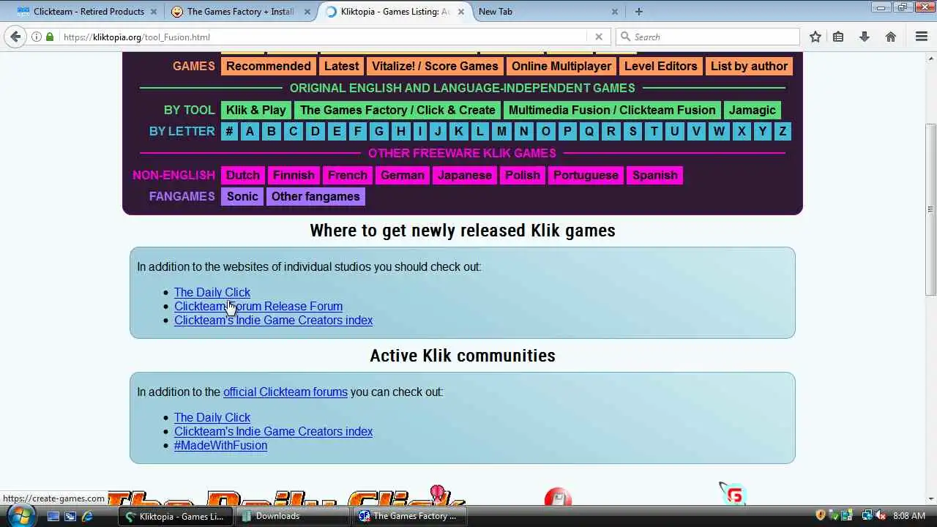Open German non-English games
This screenshot has height=527, width=937.
click(403, 175)
